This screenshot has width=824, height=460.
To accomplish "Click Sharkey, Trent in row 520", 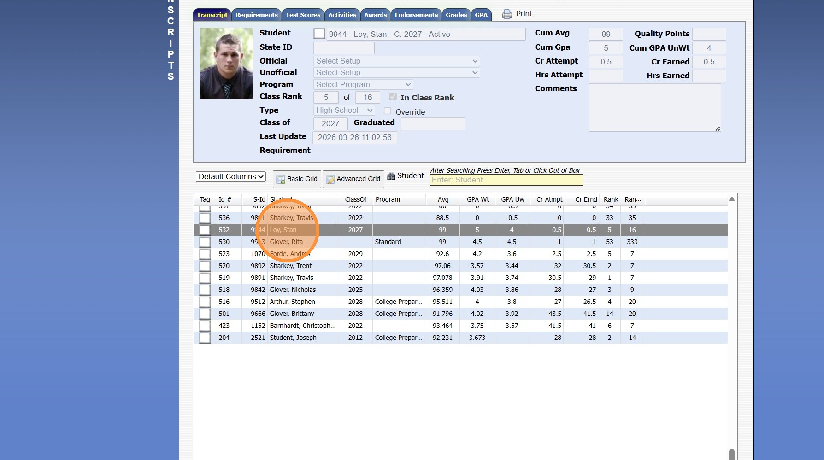I will coord(291,266).
